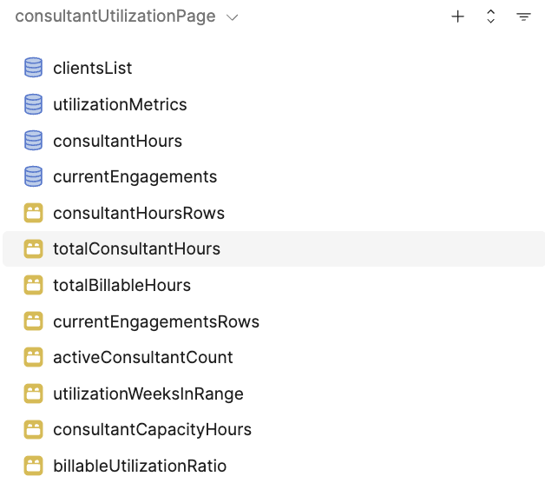
Task: Click the plus icon to add new item
Action: [457, 17]
